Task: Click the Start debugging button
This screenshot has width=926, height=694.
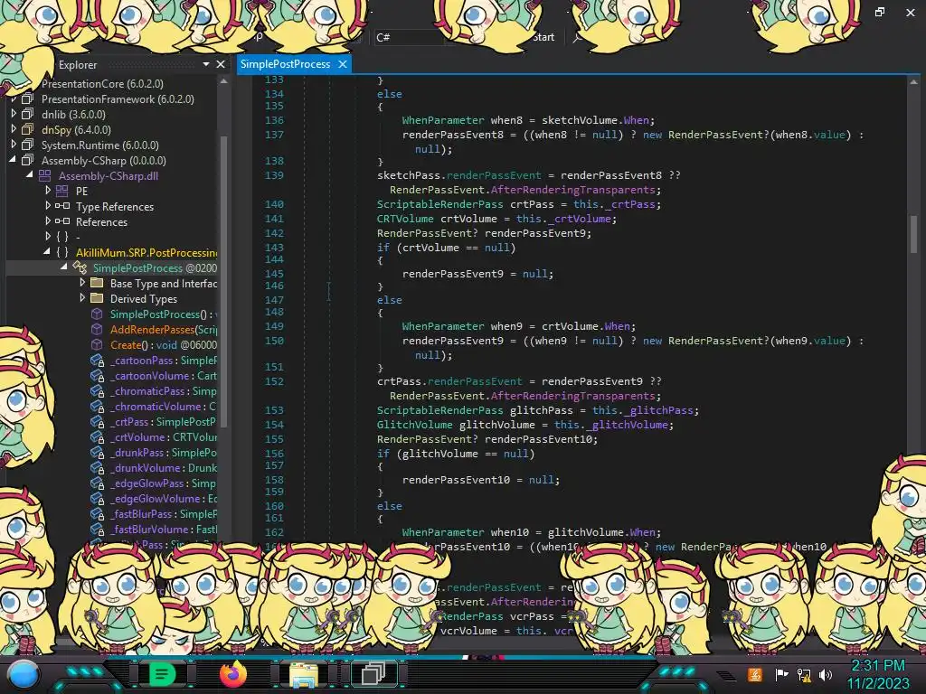Action: pos(543,37)
